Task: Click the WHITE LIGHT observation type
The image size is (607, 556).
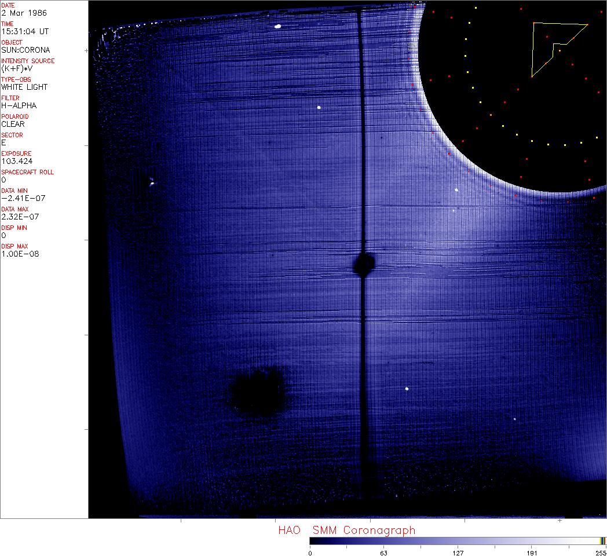Action: coord(24,87)
